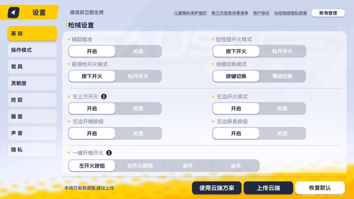354x199 pixels.
Task: Click the 账号管理 button
Action: [x=328, y=13]
